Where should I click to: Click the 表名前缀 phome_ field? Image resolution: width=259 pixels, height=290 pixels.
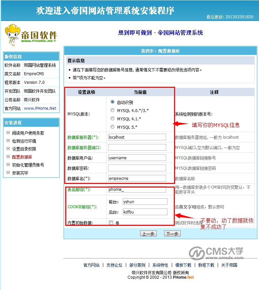point(137,189)
